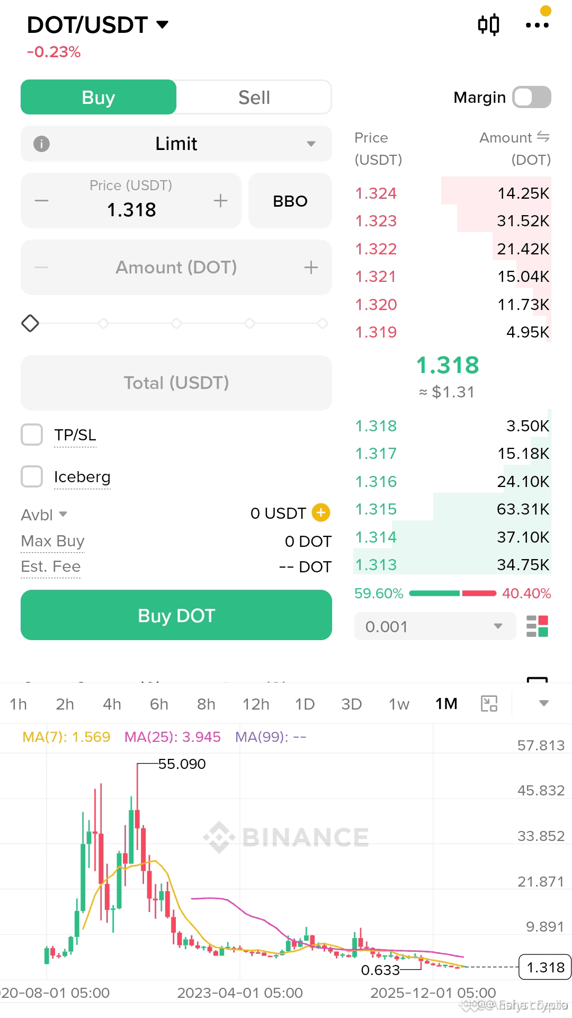Open the three-dot more options menu
Screen dimensions: 572x1018
(x=537, y=25)
